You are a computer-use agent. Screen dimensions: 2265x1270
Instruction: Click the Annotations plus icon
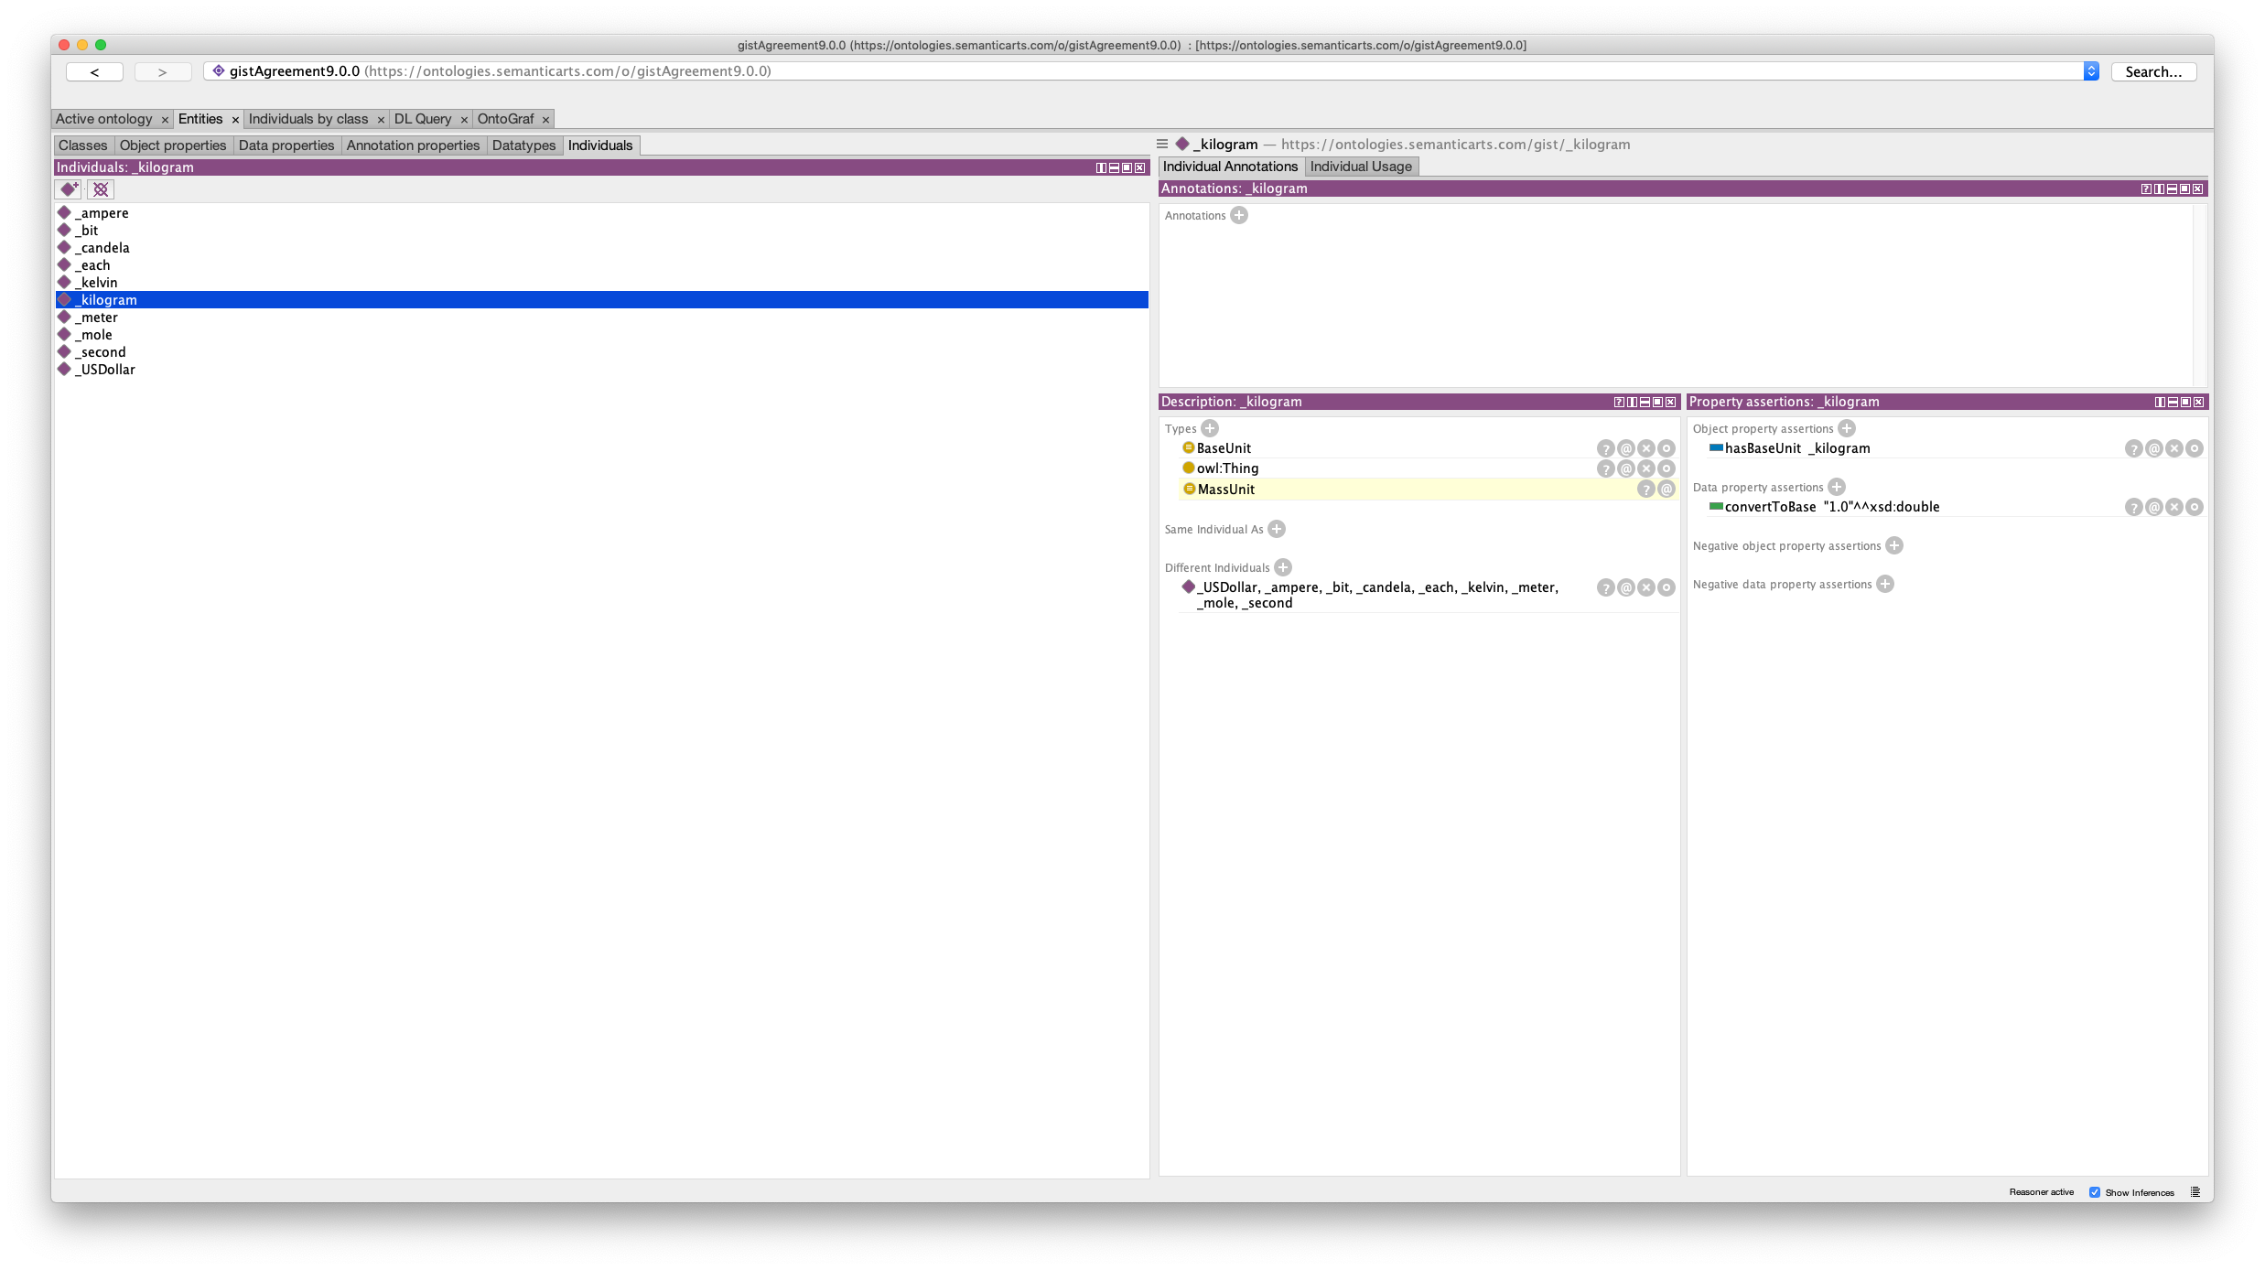[x=1239, y=215]
